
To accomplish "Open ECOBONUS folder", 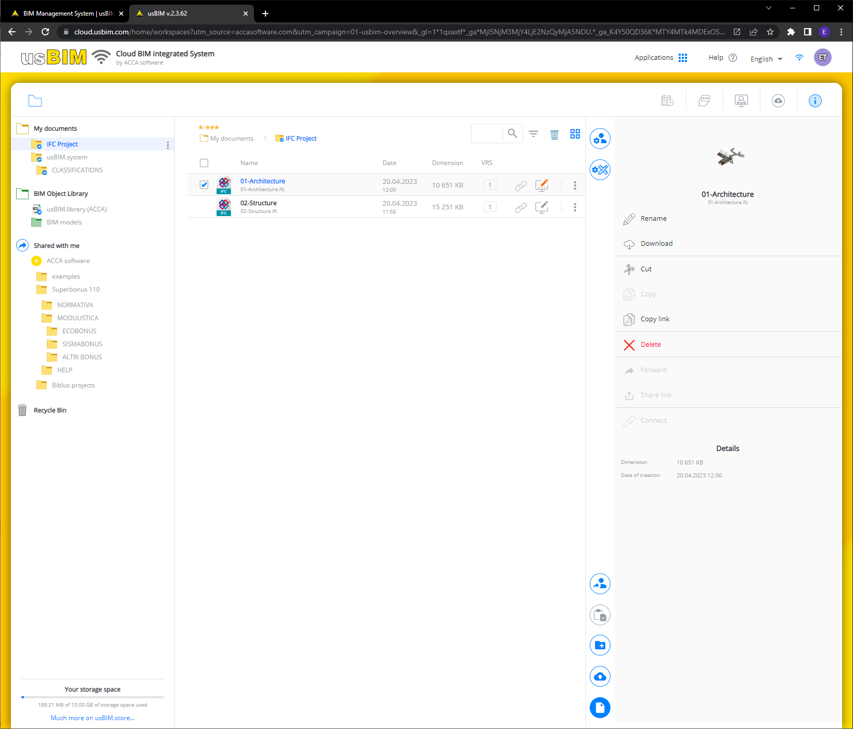I will (79, 331).
